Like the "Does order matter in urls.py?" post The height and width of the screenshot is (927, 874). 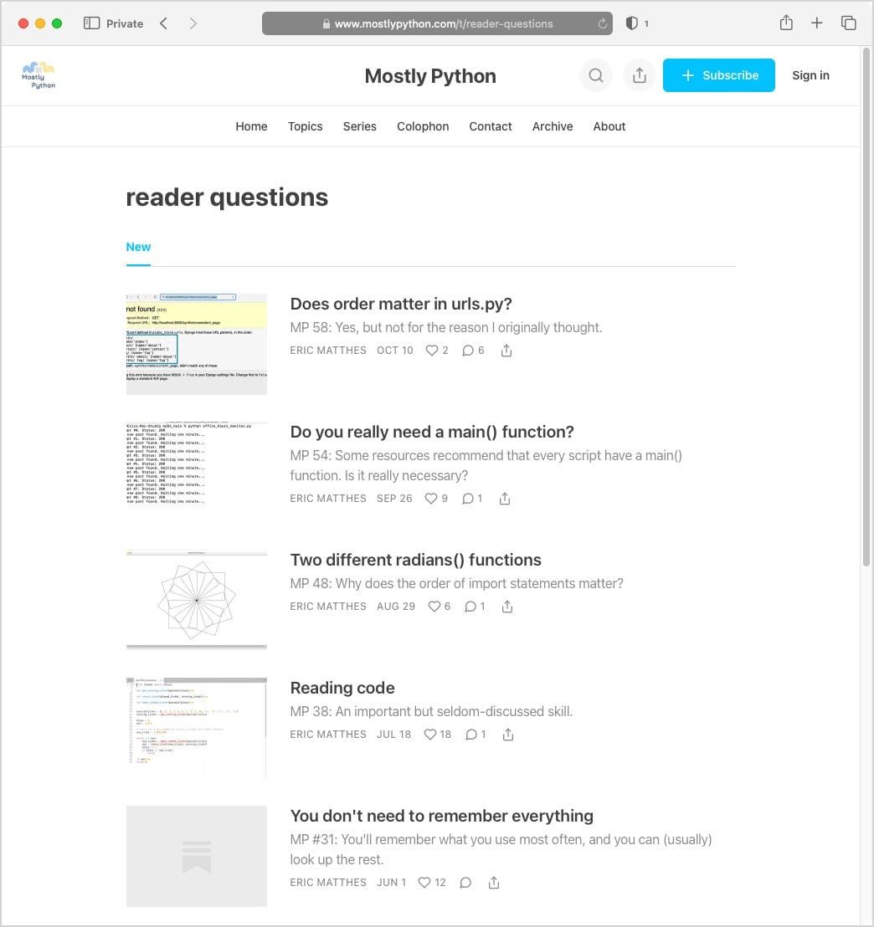point(437,351)
